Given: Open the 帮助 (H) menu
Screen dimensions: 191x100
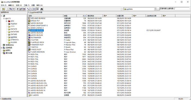Looking at the screenshot, I should pos(40,5).
